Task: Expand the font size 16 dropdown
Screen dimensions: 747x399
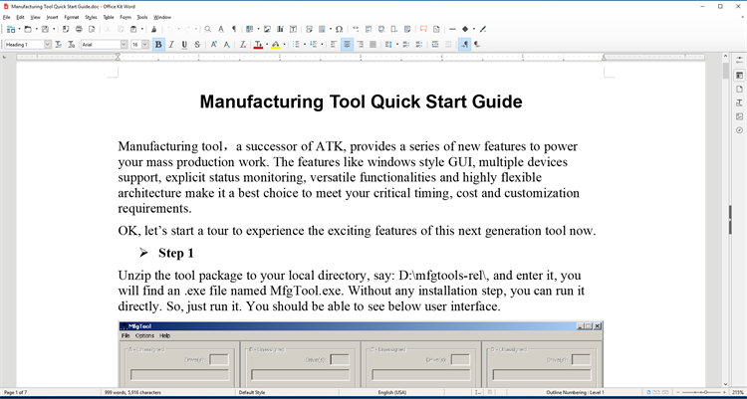Action: pyautogui.click(x=145, y=45)
